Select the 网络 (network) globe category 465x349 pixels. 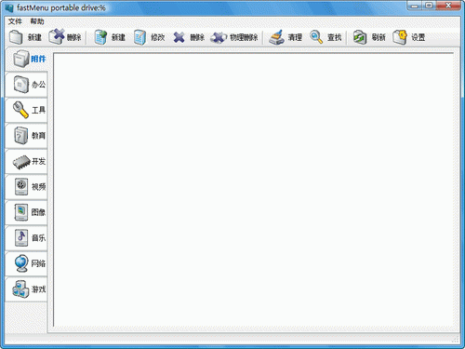click(x=27, y=263)
